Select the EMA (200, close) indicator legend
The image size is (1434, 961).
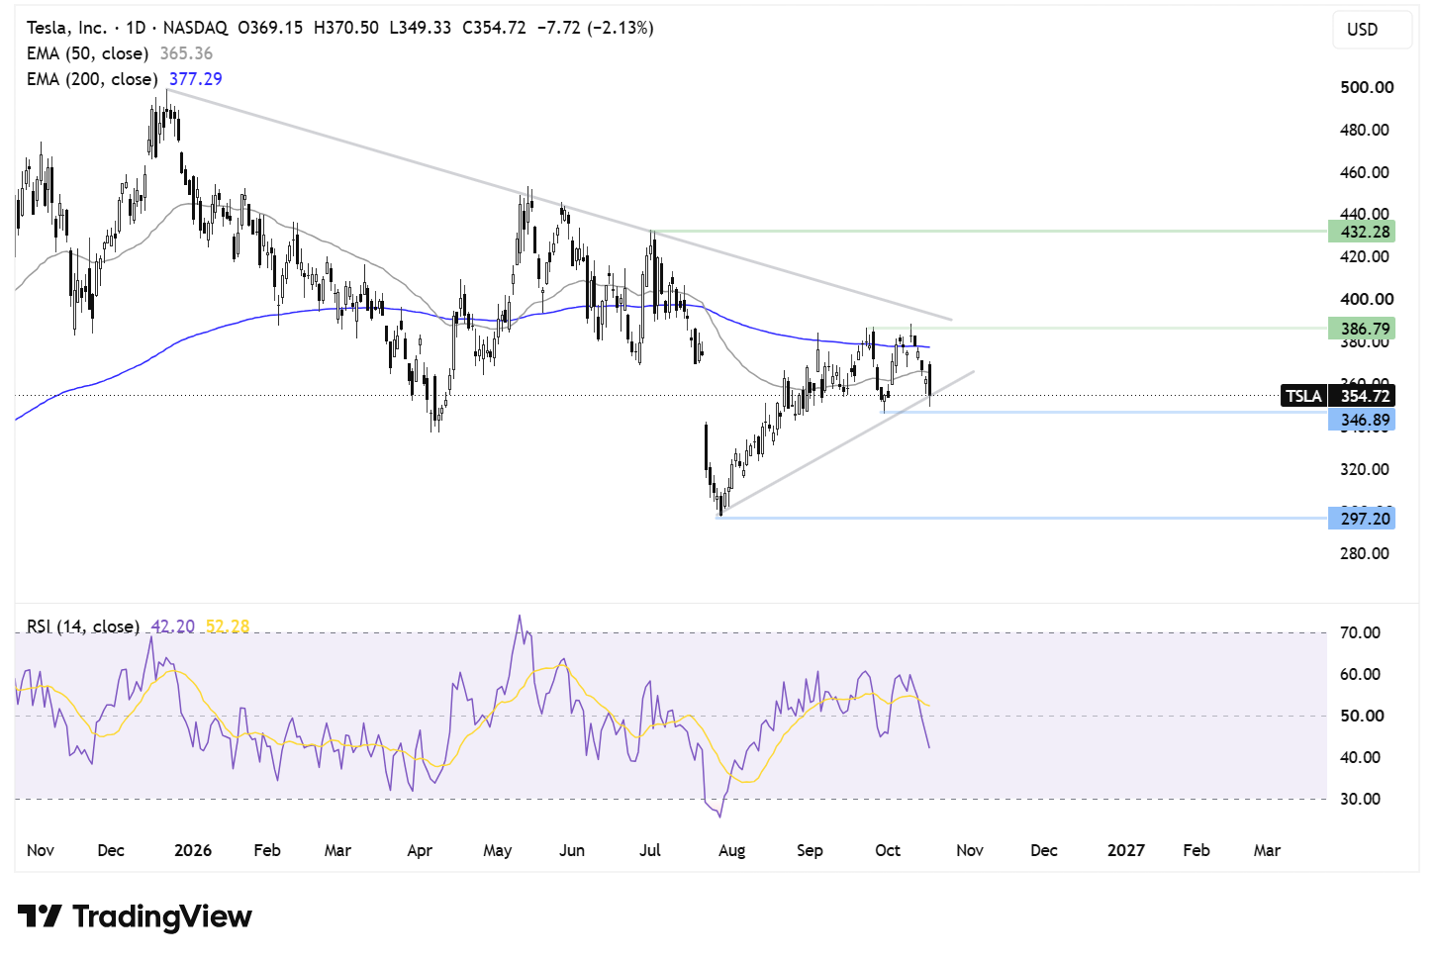click(92, 79)
